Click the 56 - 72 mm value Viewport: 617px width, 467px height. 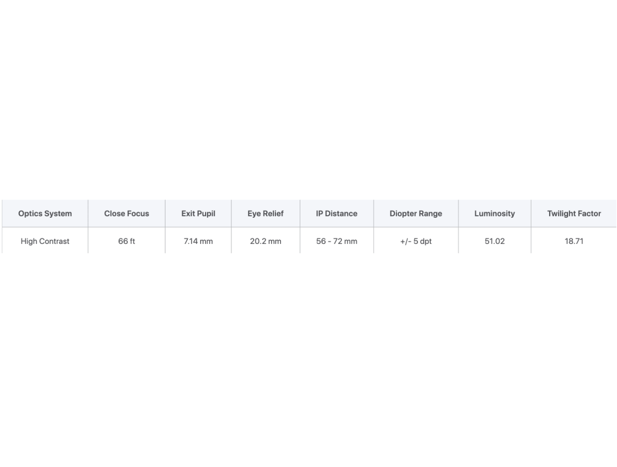(x=337, y=241)
